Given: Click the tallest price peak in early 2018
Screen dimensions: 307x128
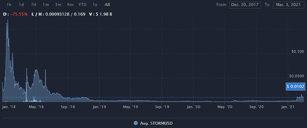Looking at the screenshot, I should point(8,20).
